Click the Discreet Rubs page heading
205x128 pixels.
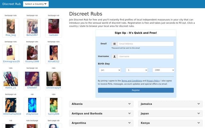pyautogui.click(x=86, y=14)
